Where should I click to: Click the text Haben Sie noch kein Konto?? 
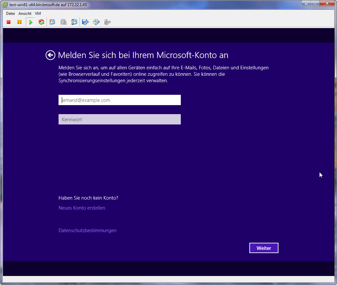pos(88,198)
